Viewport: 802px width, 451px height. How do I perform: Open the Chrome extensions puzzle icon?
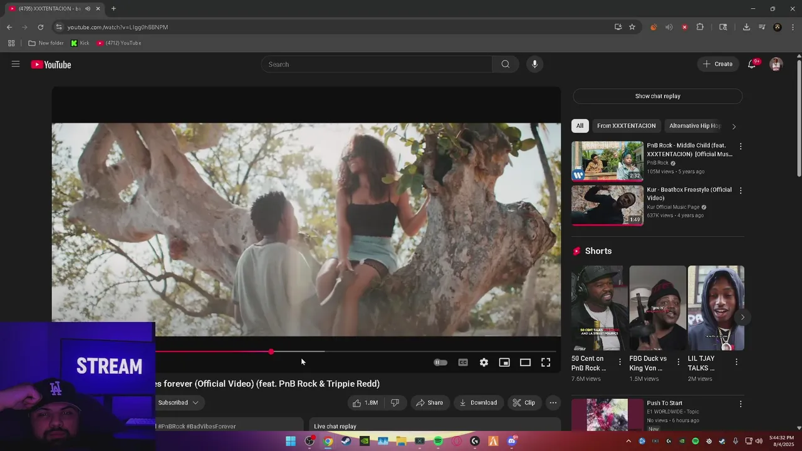point(700,27)
